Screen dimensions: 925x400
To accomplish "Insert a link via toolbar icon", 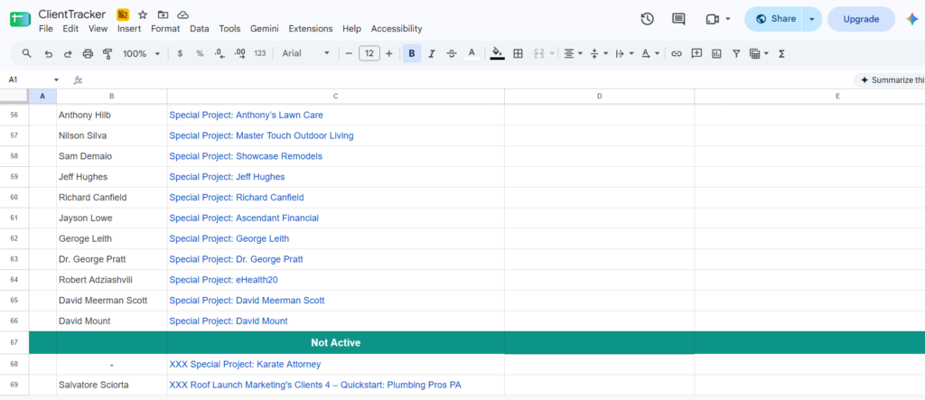I will tap(677, 53).
